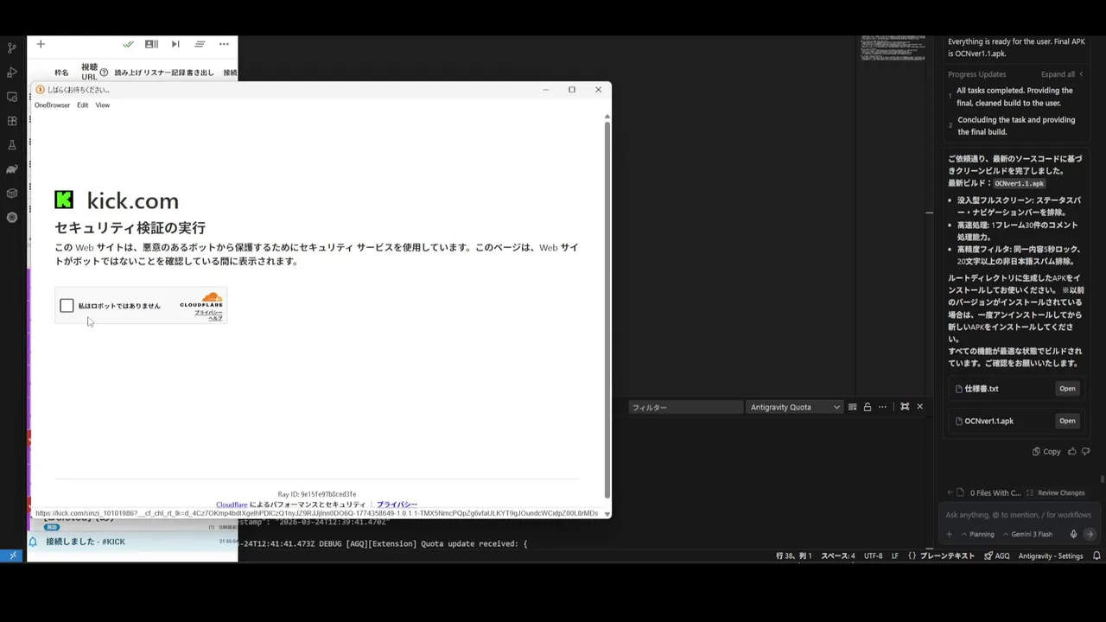The height and width of the screenshot is (622, 1106).
Task: Click the Cloudflare ヘルプ link in captcha
Action: [215, 318]
